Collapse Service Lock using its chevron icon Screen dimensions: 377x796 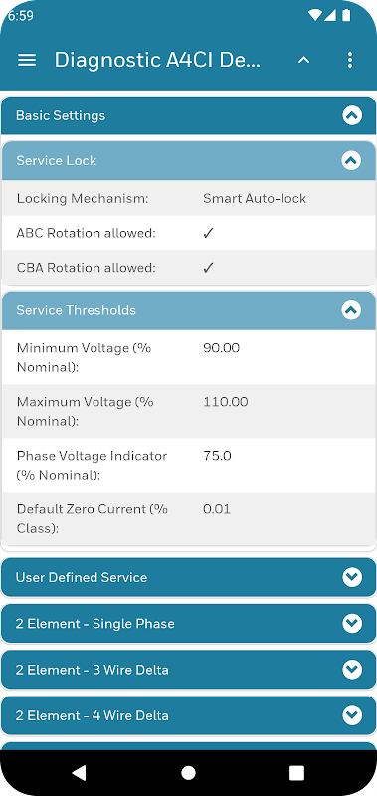(351, 161)
